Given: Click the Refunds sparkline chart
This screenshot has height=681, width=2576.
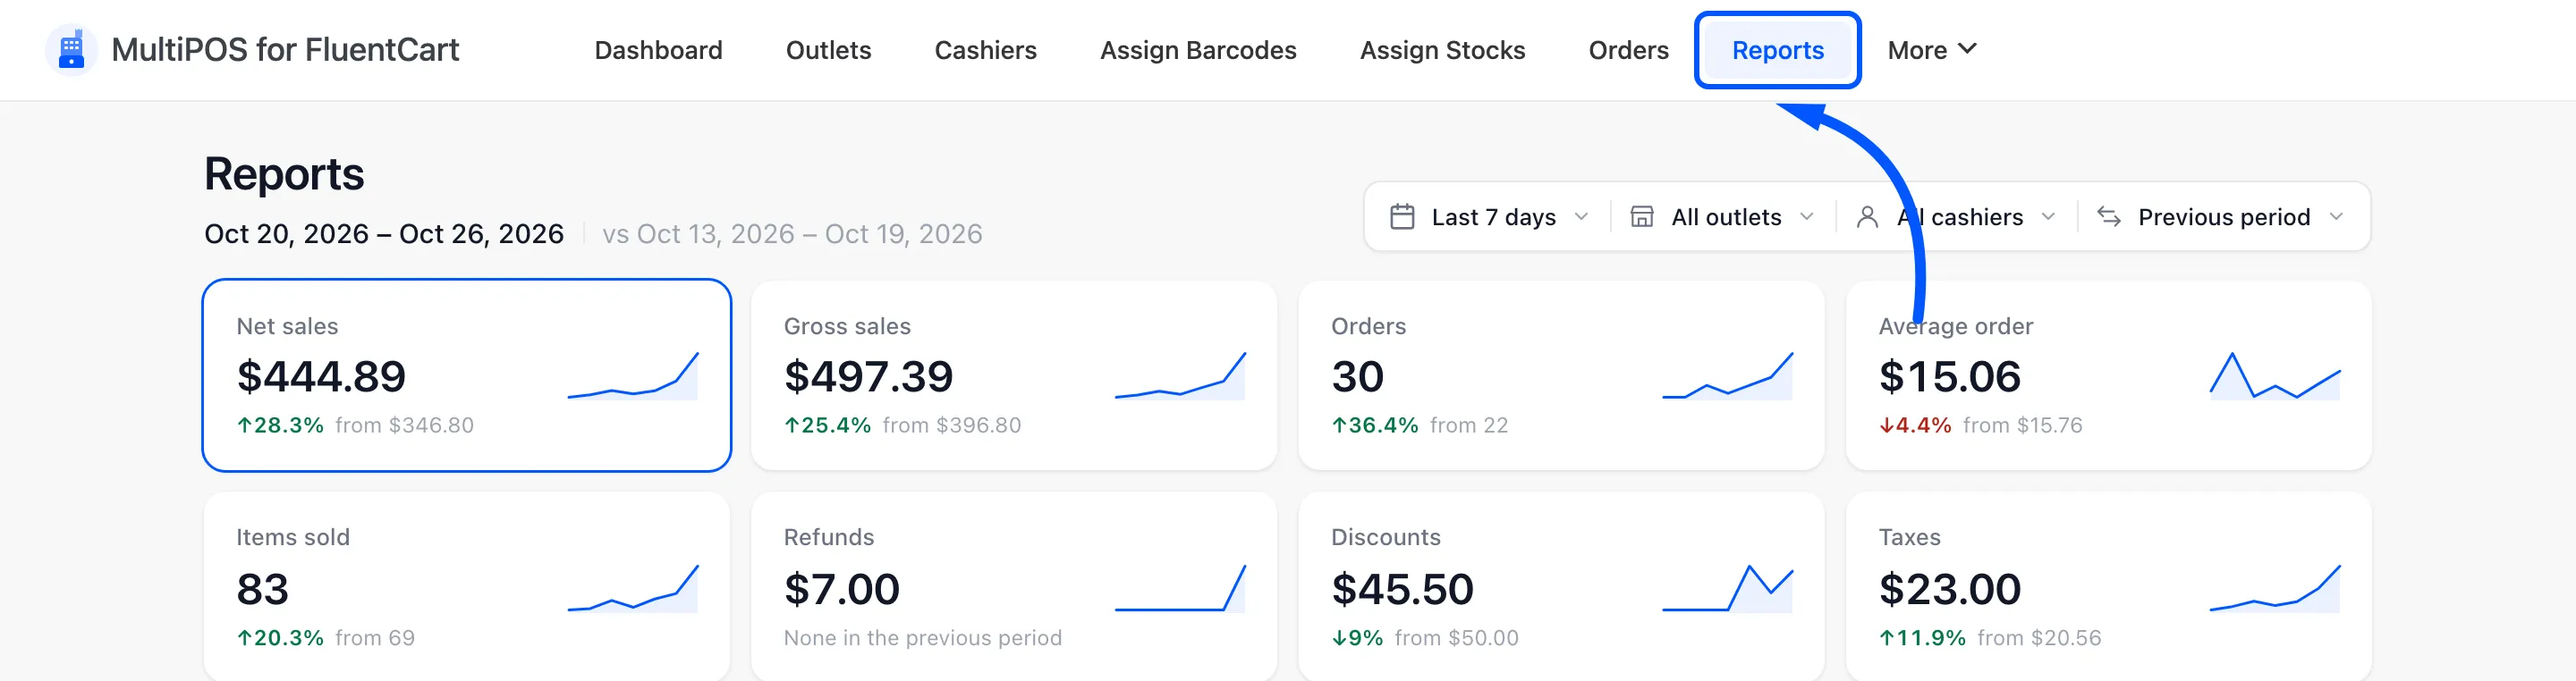Looking at the screenshot, I should pyautogui.click(x=1180, y=588).
